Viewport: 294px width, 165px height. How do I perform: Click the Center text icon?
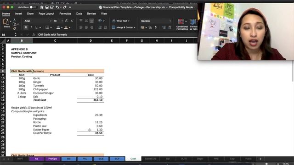[86, 27]
